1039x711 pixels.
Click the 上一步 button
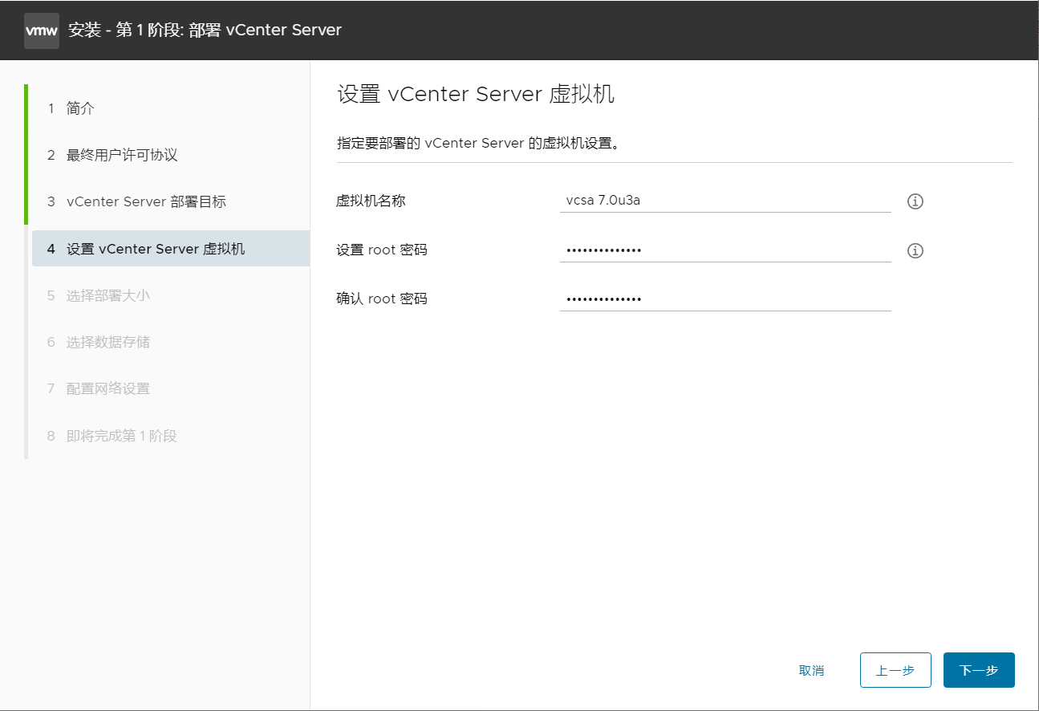[895, 669]
